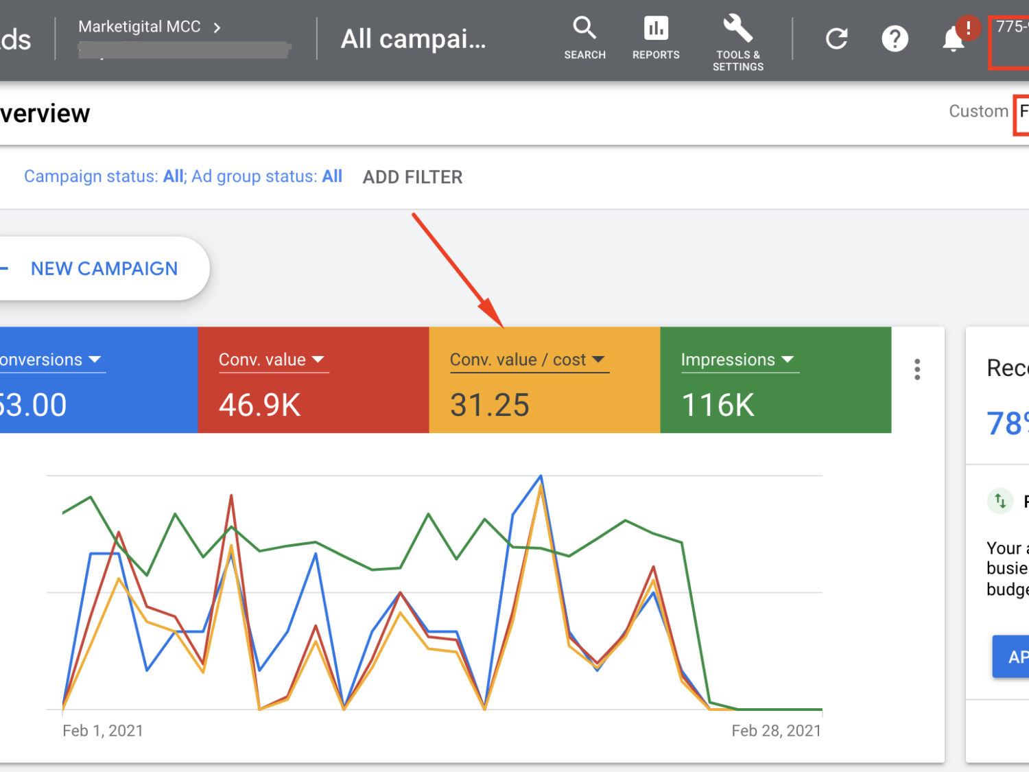Click the green Impressions scorecard value 116K
The image size is (1029, 772).
coord(718,405)
